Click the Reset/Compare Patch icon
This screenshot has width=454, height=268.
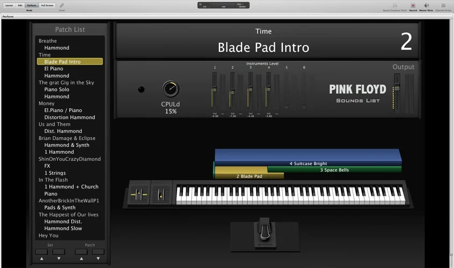(x=394, y=5)
